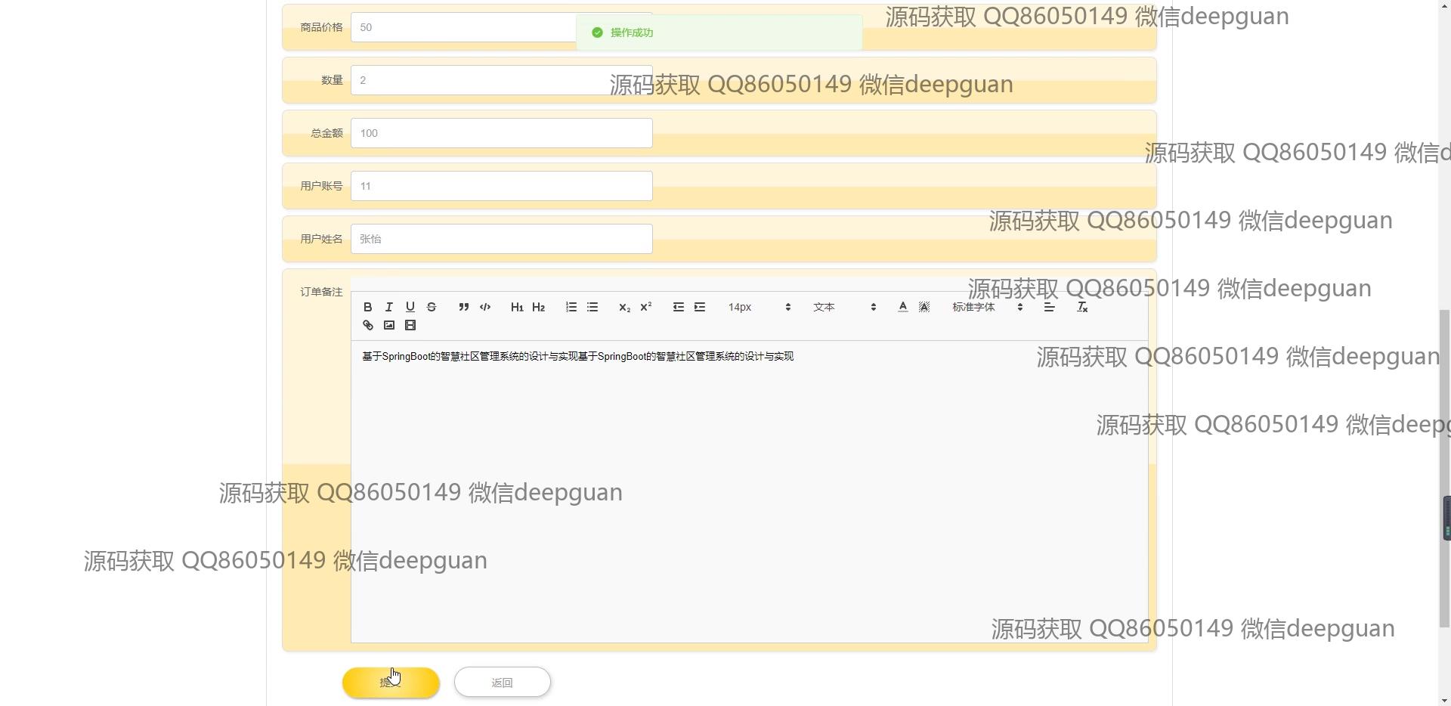The width and height of the screenshot is (1451, 706).
Task: Toggle bold formatting in the editor
Action: point(367,307)
